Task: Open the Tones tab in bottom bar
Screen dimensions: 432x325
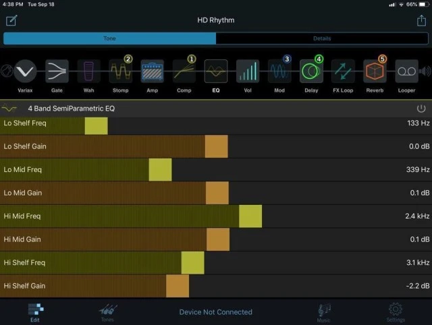Action: coord(108,313)
